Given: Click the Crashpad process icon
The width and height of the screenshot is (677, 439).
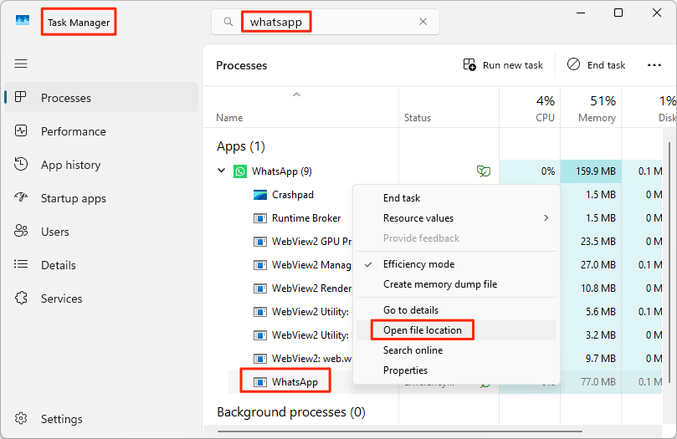Looking at the screenshot, I should click(x=260, y=195).
